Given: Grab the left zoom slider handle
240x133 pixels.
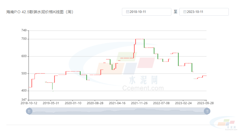Looking at the screenshot, I should tap(29, 111).
